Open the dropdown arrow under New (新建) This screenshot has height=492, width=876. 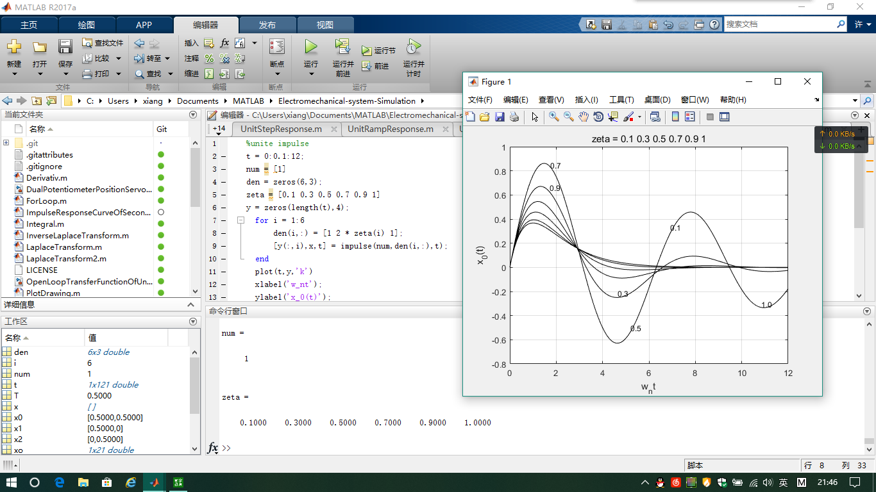(x=14, y=74)
